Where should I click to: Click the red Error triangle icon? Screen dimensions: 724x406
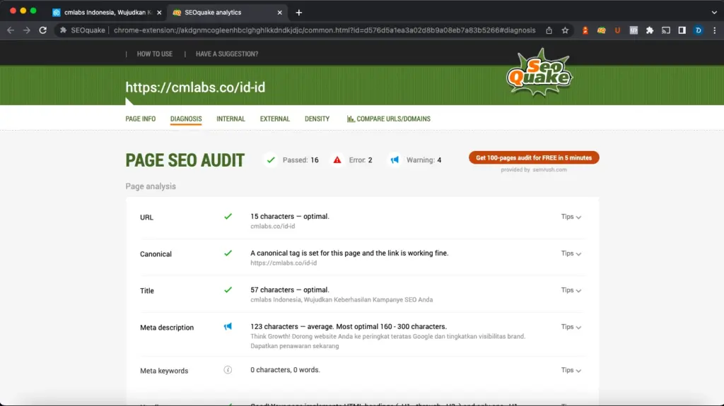click(x=337, y=160)
